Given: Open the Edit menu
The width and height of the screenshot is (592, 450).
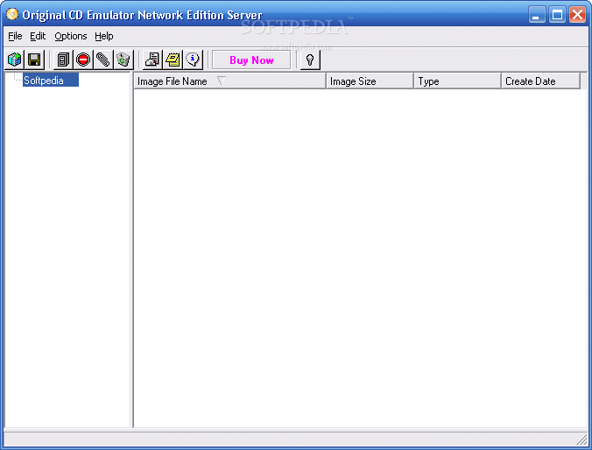Looking at the screenshot, I should (38, 36).
